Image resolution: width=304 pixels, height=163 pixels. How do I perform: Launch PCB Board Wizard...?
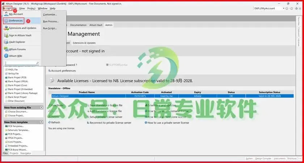(x=17, y=150)
